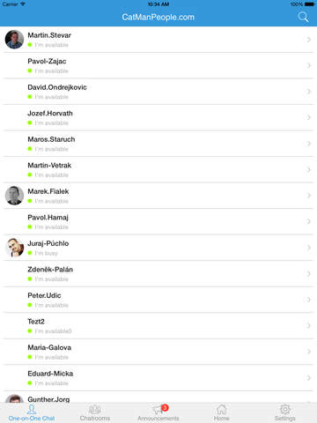Open chevron on David.Ondrejkovic row
The width and height of the screenshot is (317, 423).
tap(309, 92)
